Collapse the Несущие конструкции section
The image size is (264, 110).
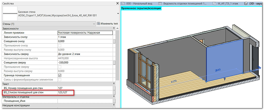point(114,105)
